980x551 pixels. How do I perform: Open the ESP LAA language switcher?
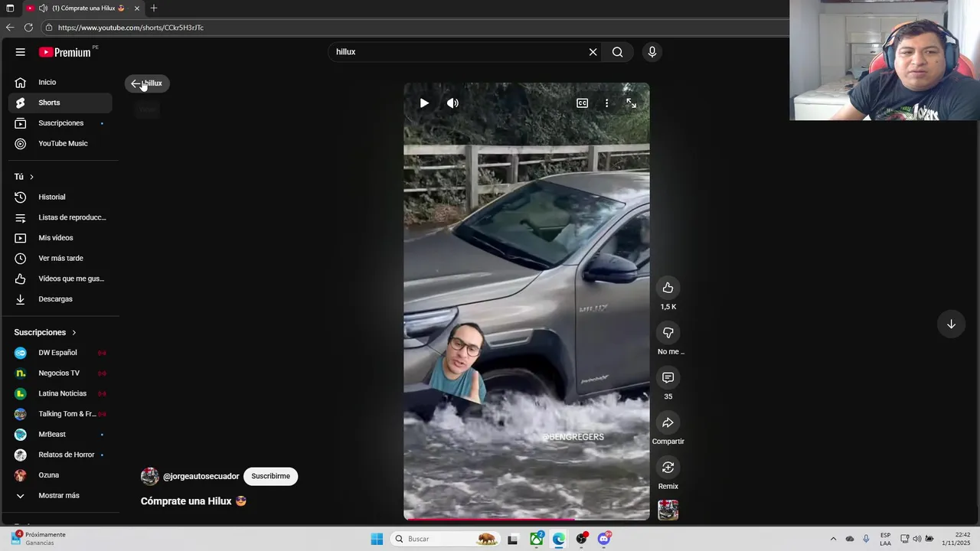(x=885, y=539)
